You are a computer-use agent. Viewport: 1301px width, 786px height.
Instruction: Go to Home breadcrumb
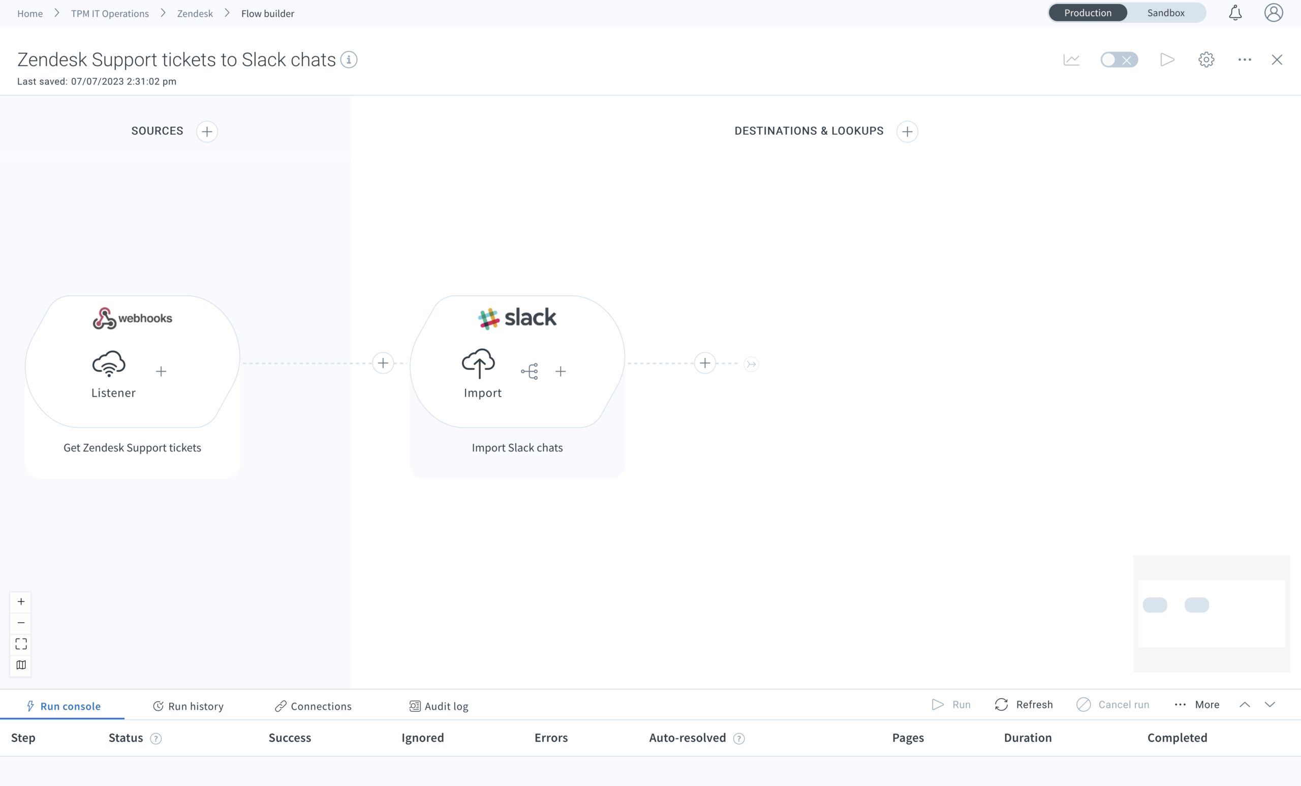tap(30, 13)
